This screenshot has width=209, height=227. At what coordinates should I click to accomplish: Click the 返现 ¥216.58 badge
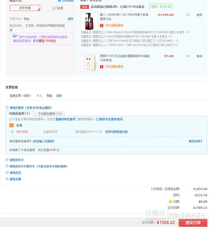coord(161,7)
